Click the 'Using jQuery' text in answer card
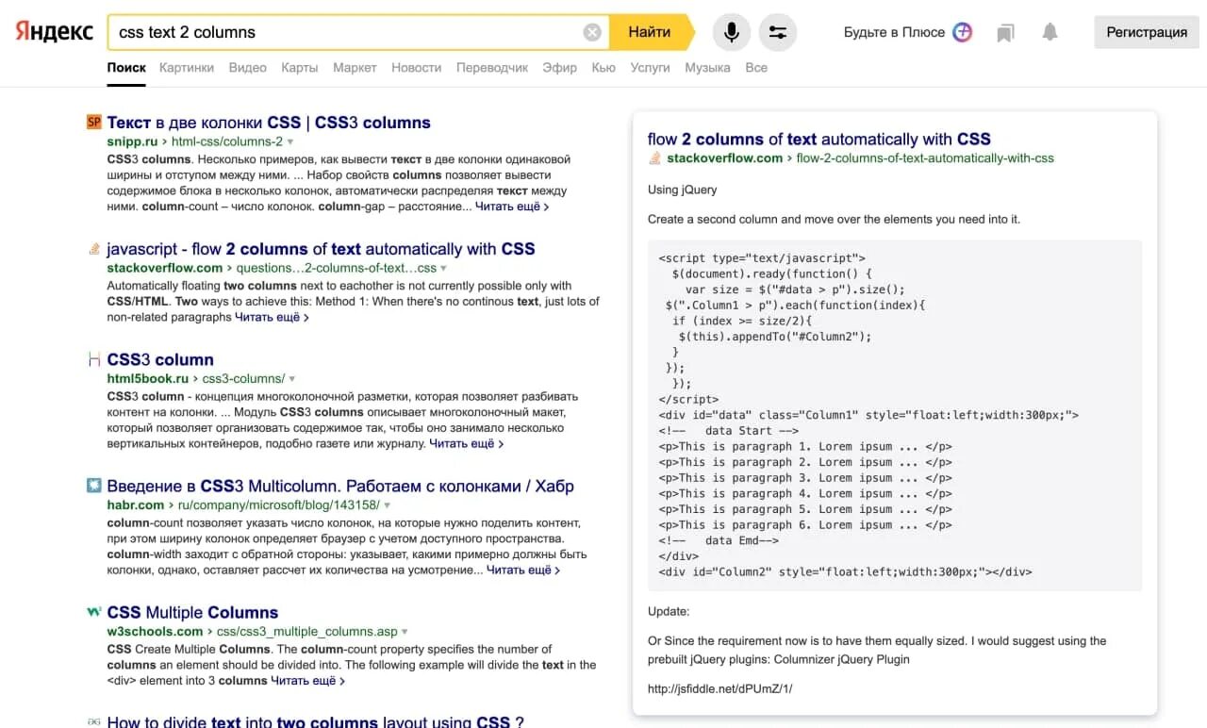 tap(683, 190)
